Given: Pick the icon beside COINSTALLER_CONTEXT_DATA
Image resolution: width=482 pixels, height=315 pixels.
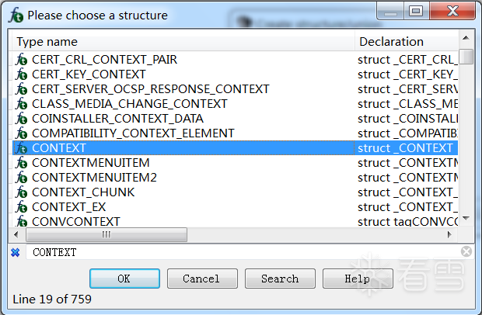Looking at the screenshot, I should (22, 119).
